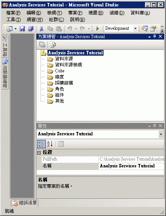Image resolution: width=166 pixels, height=216 pixels.
Task: Click the magnifier icon after the Development dropdown
Action: pyautogui.click(x=145, y=29)
